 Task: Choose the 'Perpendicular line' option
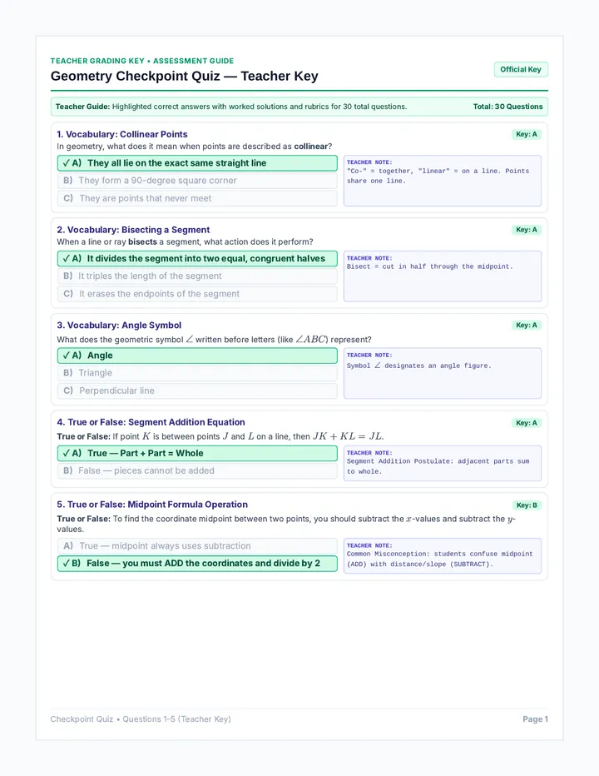pyautogui.click(x=197, y=391)
